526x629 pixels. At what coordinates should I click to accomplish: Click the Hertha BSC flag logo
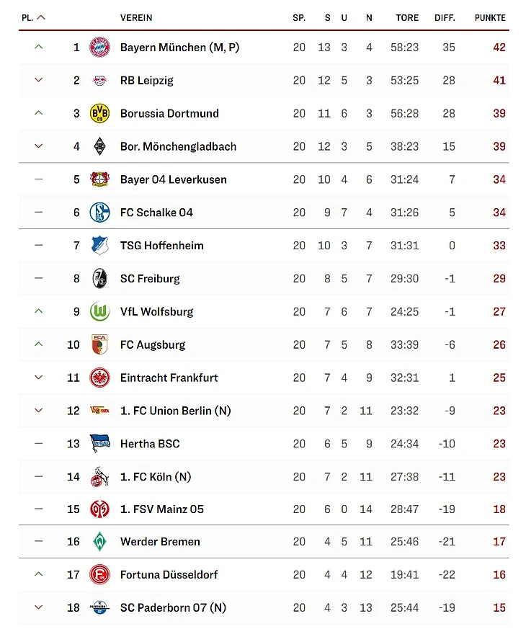pos(99,444)
